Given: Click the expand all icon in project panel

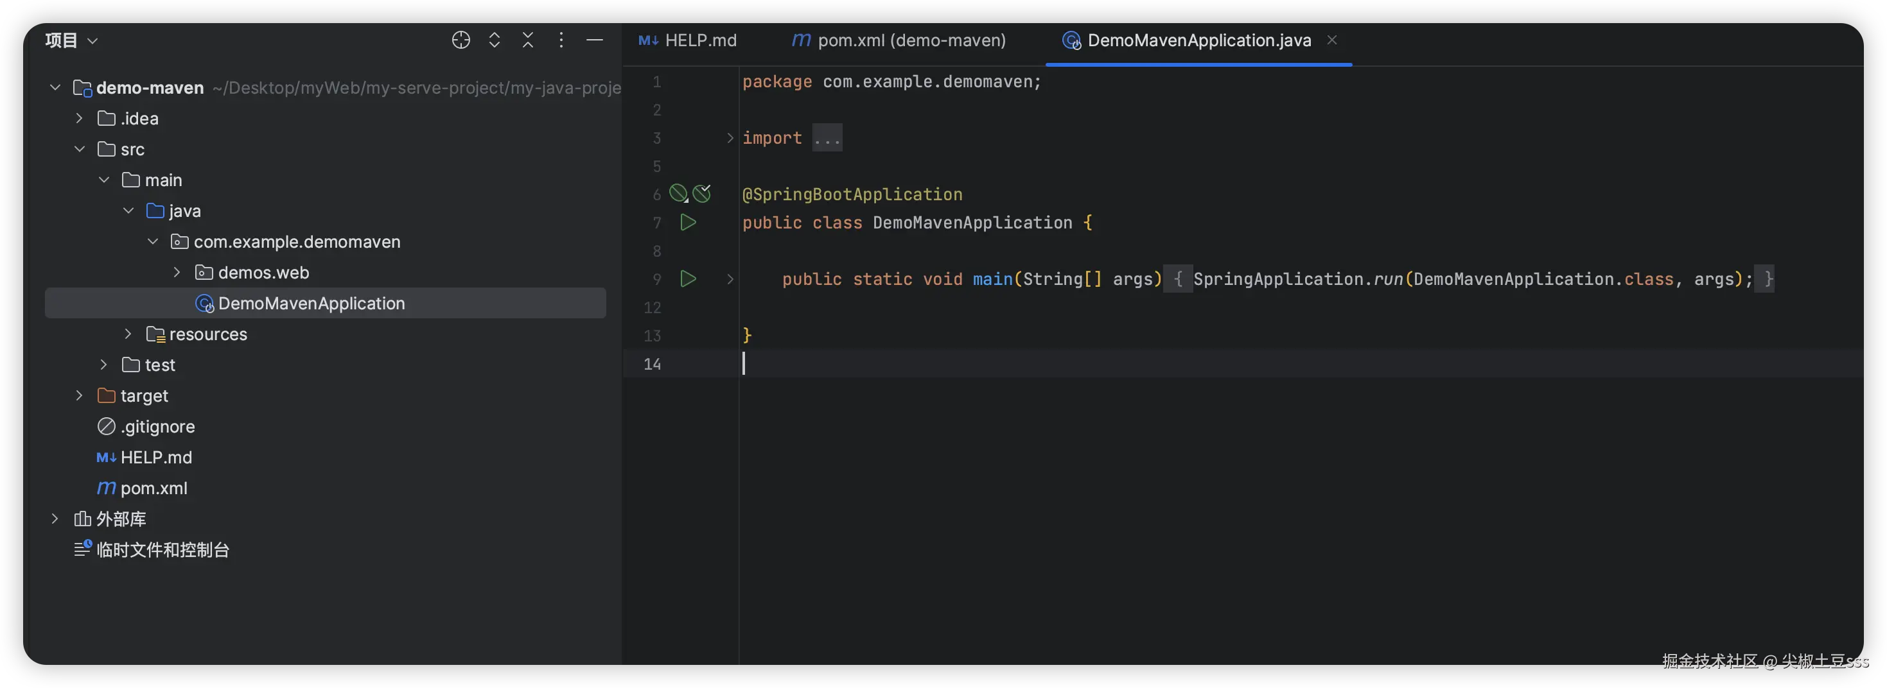Looking at the screenshot, I should [495, 40].
